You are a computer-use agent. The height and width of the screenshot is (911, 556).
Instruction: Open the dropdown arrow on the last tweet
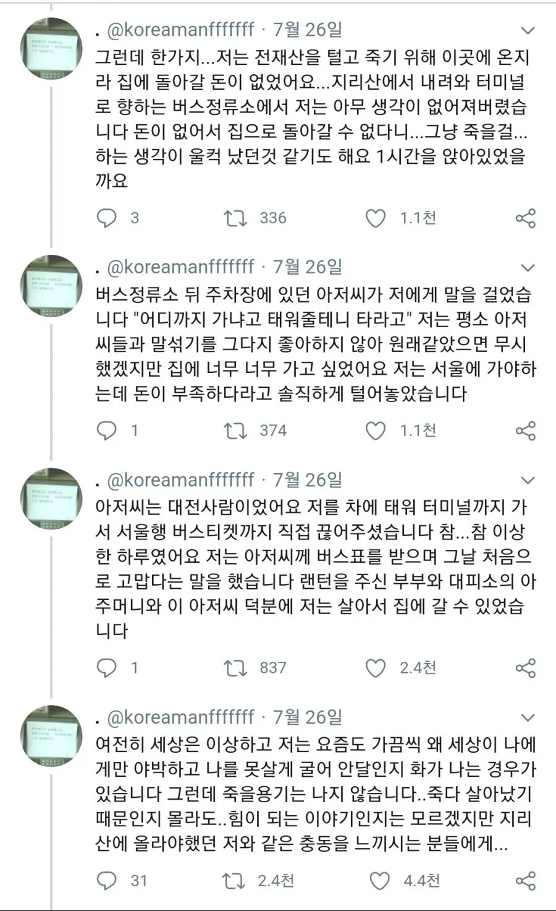coord(527,717)
